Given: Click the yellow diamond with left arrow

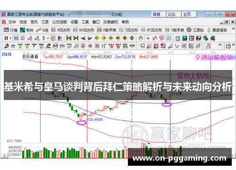Looking at the screenshot, I should coord(97,38).
